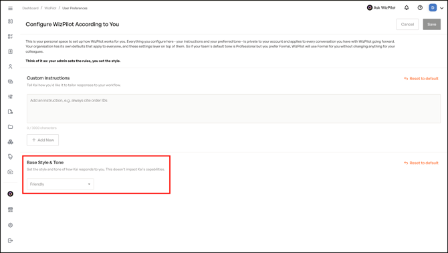Click the help question mark icon
Viewport: 448px width, 253px height.
pos(420,8)
